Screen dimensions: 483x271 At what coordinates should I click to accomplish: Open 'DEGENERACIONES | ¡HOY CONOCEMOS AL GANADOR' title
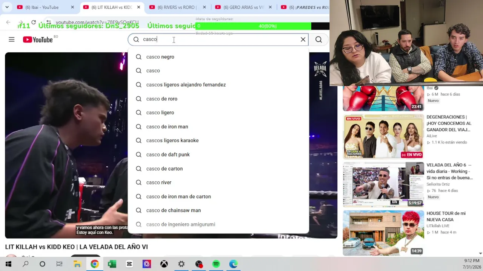[x=449, y=123]
